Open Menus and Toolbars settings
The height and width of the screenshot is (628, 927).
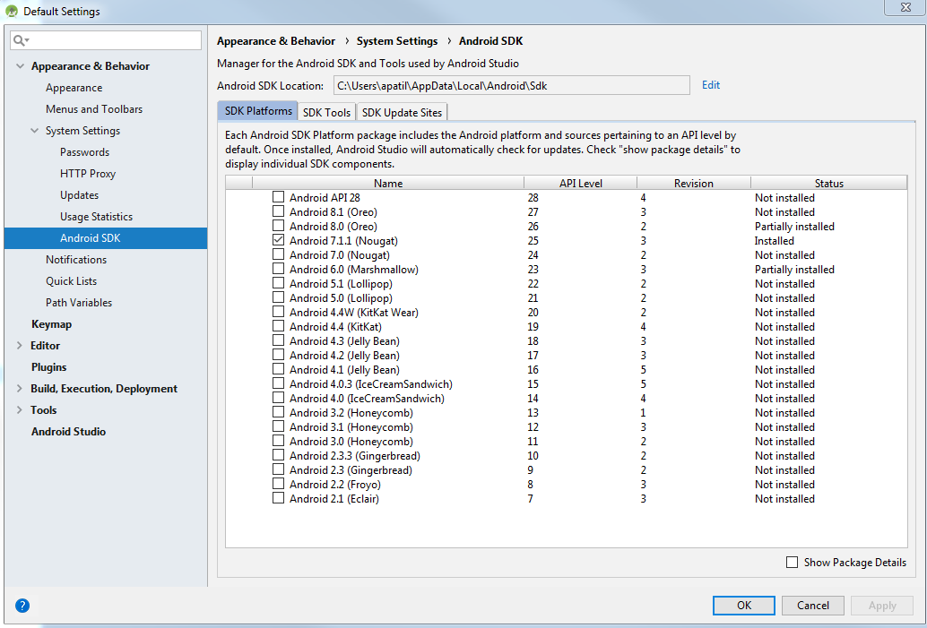click(94, 109)
